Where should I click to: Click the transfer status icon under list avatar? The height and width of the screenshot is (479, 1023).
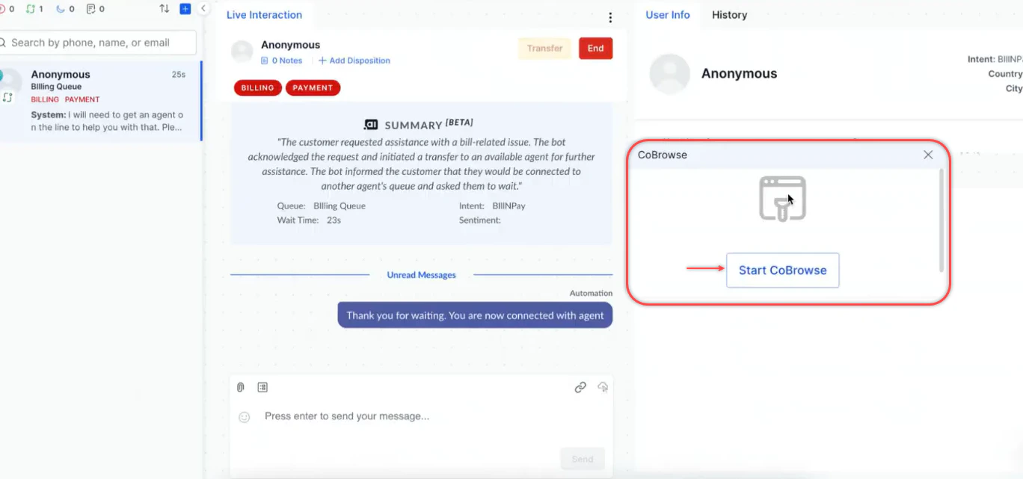pos(7,98)
